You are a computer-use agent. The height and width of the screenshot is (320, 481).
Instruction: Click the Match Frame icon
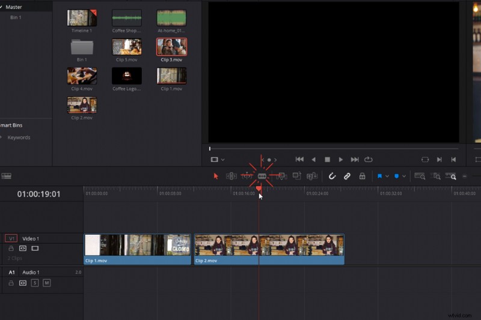425,159
